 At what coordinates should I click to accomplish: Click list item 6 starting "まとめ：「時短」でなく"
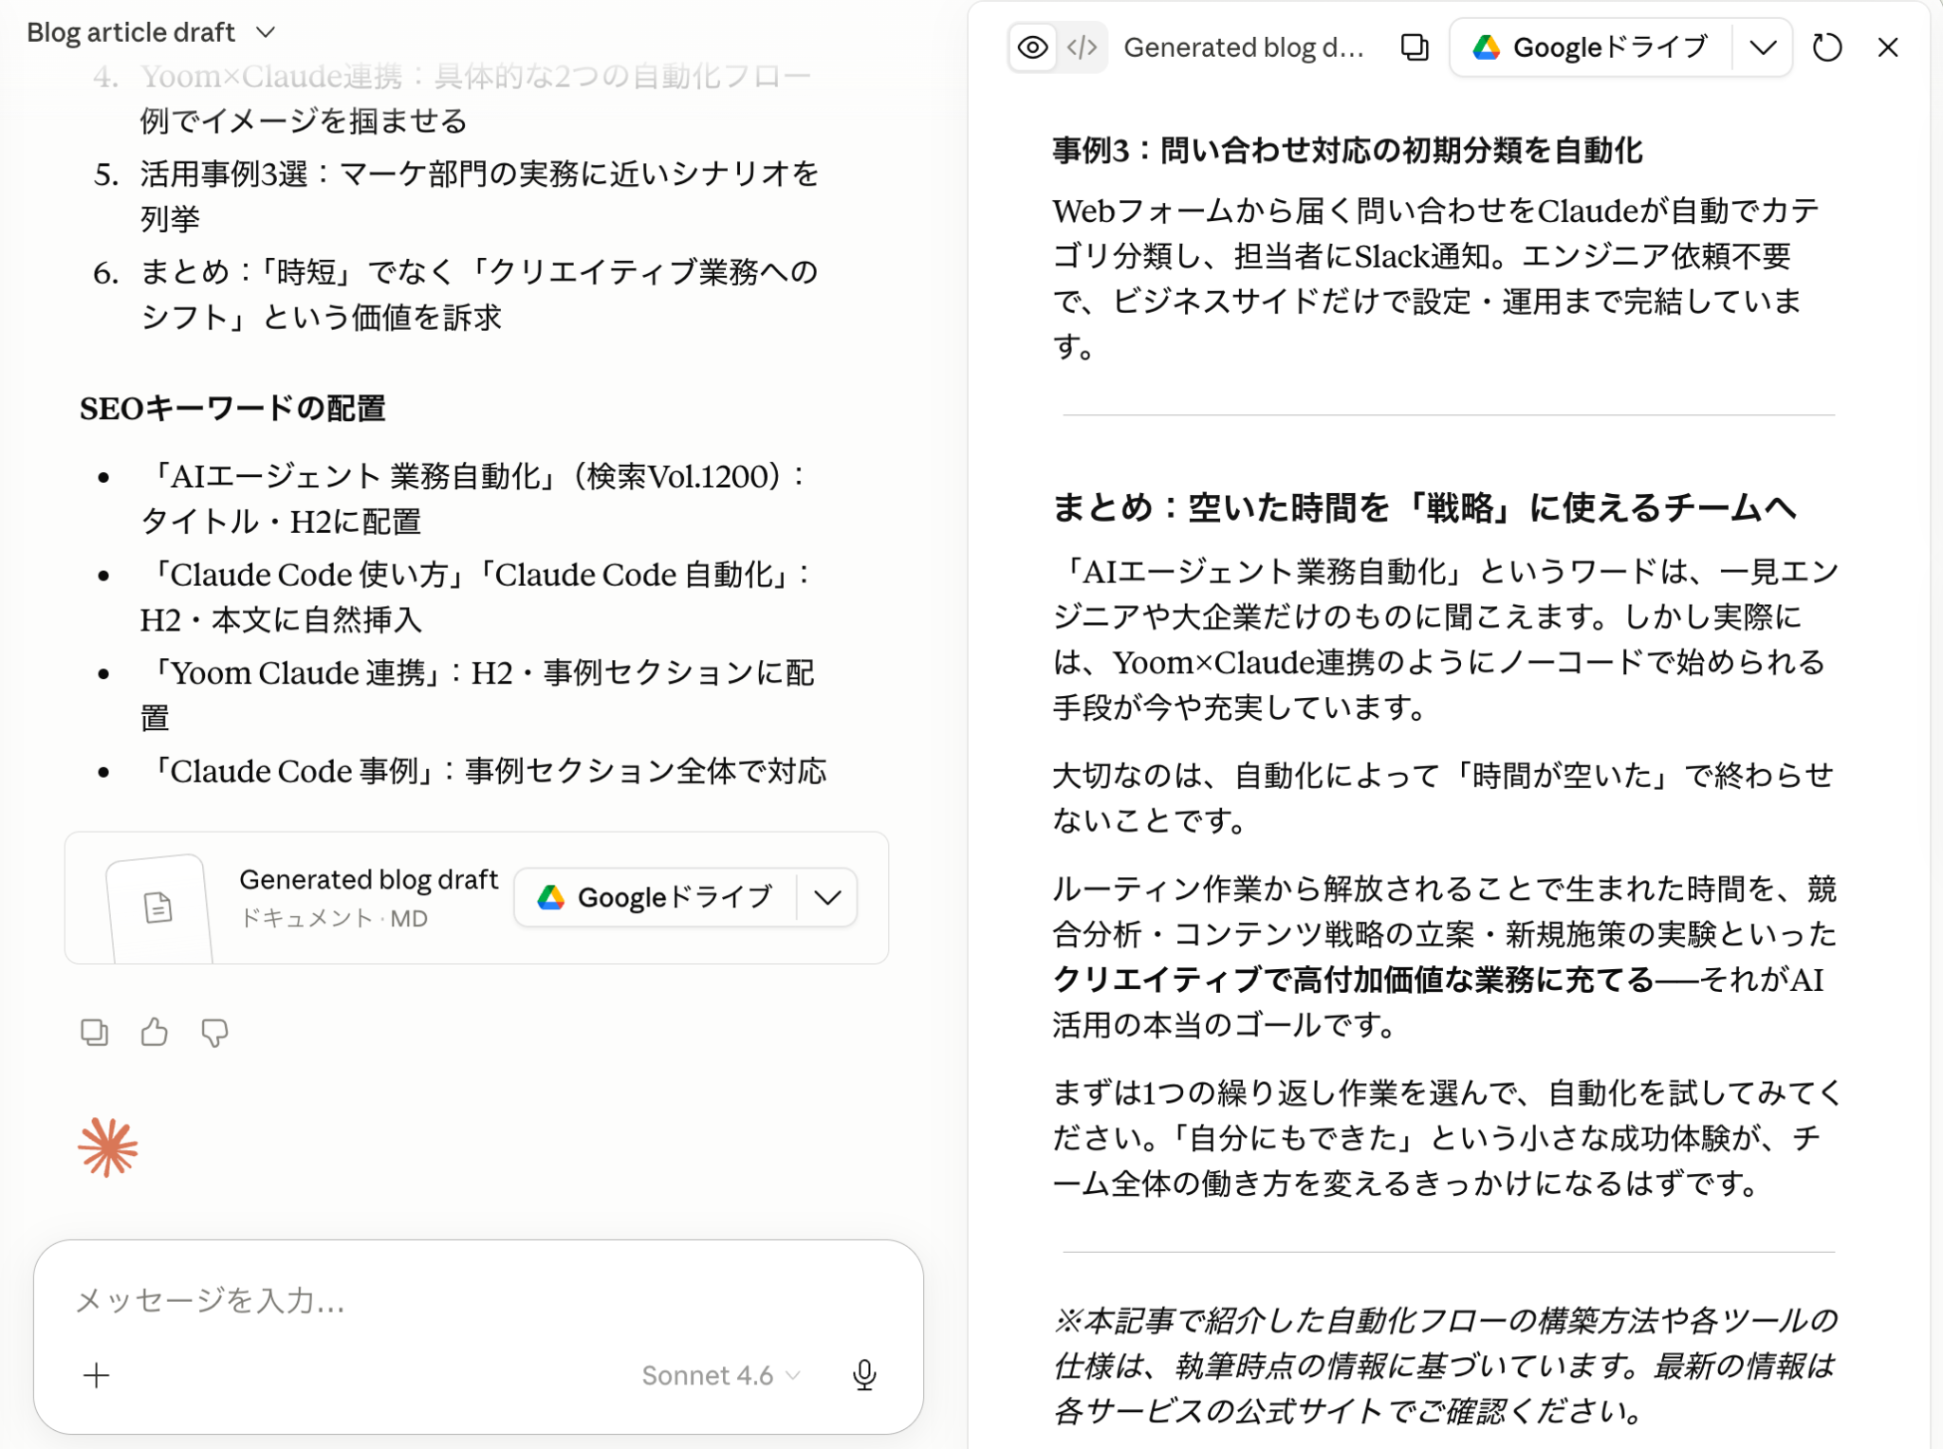479,295
